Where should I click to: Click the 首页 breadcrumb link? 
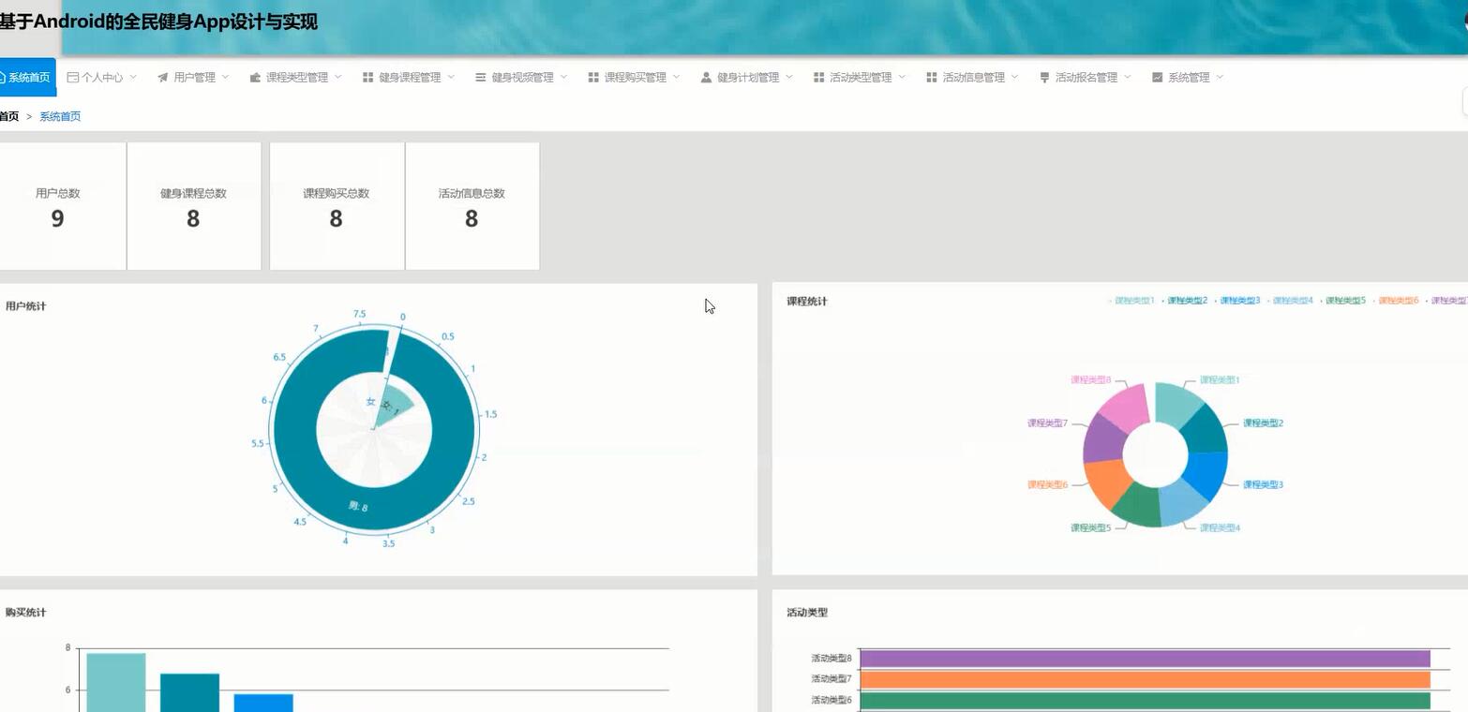[x=8, y=116]
